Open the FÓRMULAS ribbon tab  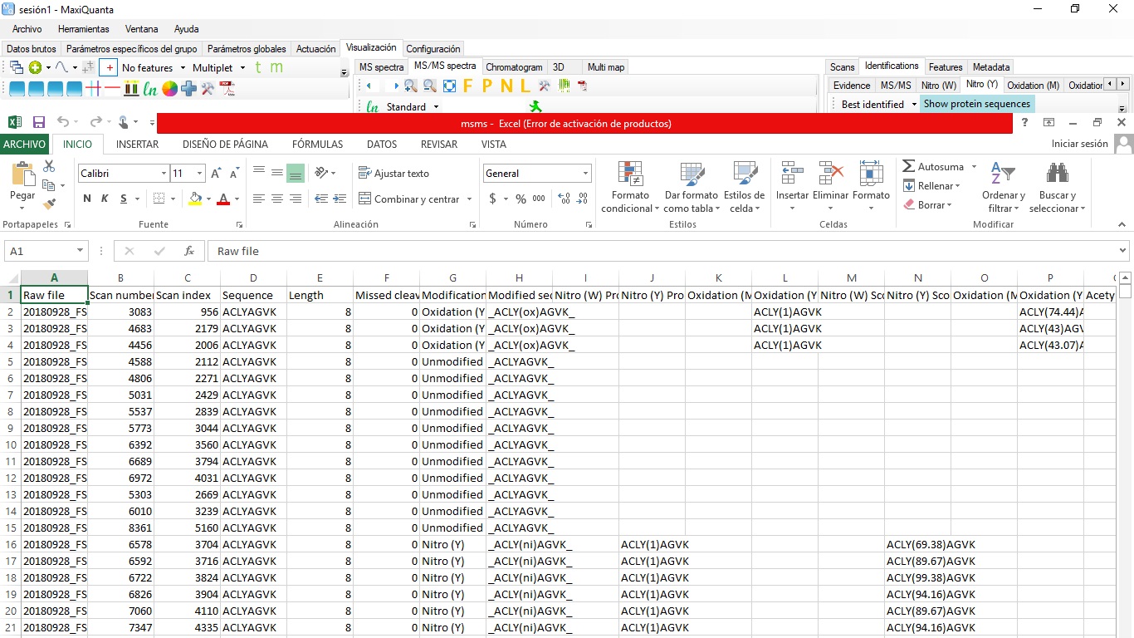click(x=317, y=145)
